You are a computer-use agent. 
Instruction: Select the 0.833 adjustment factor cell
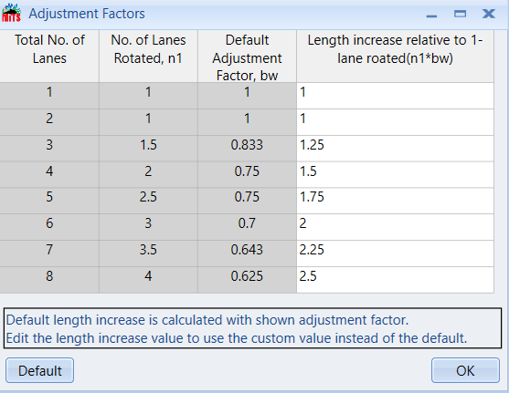pos(247,149)
